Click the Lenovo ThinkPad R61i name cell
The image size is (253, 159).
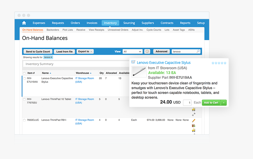point(54,120)
